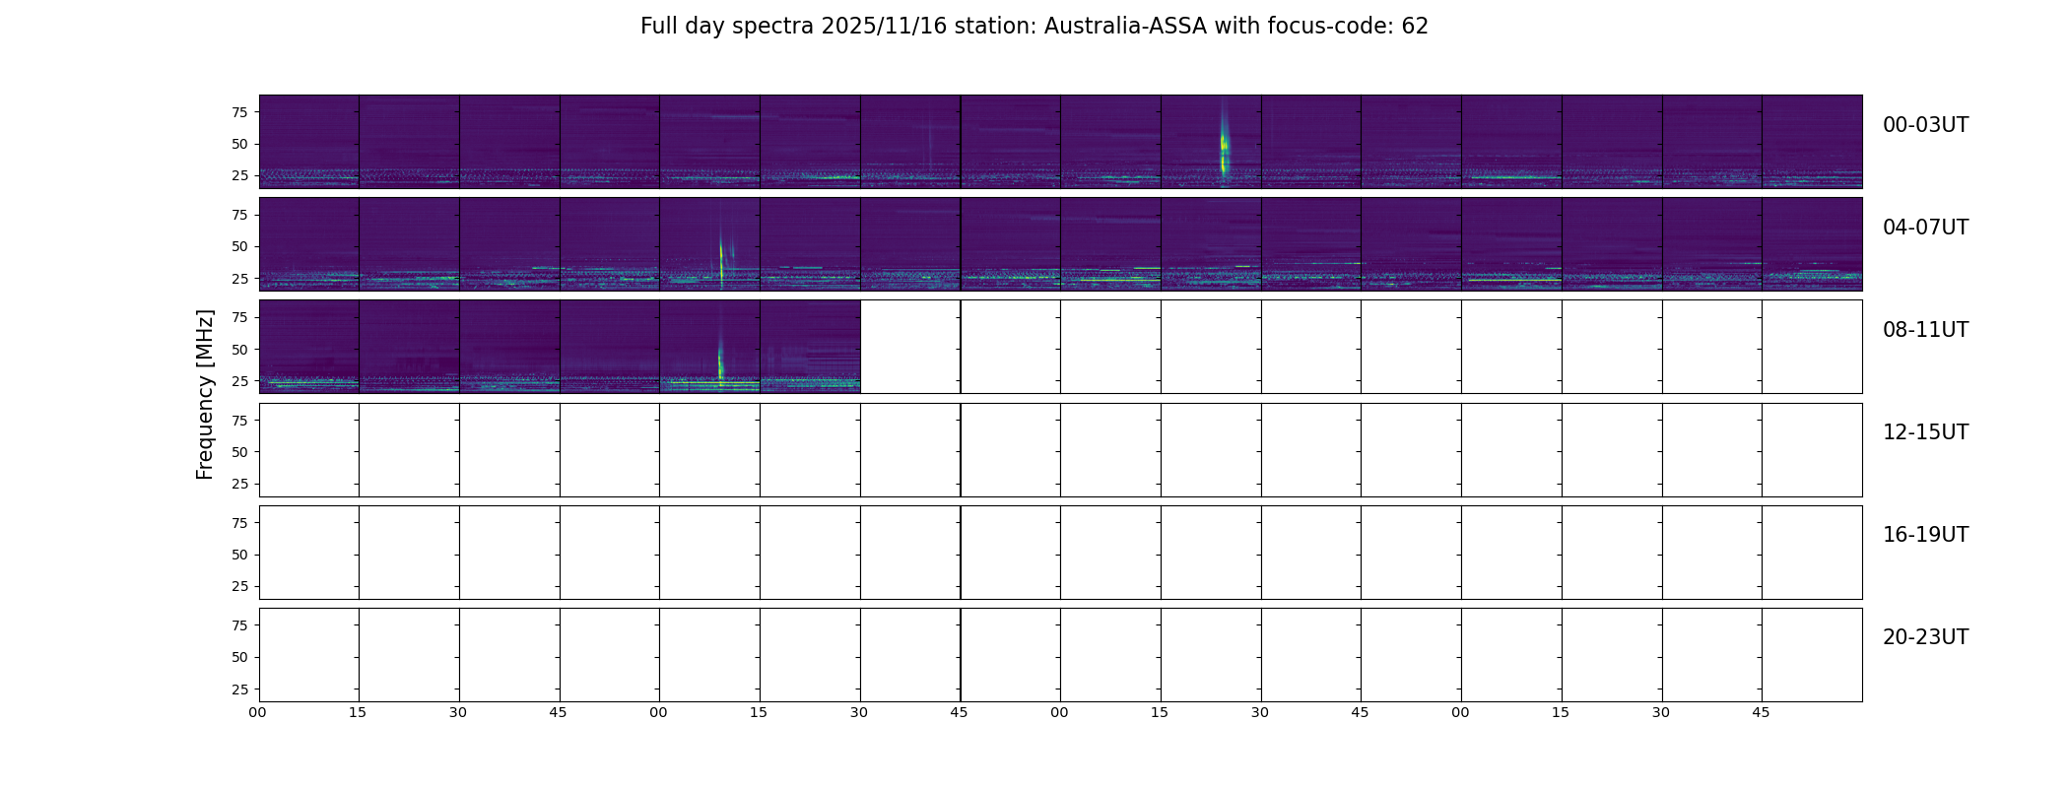
Task: Click the first 00 tick on the time axis
Action: tap(258, 712)
